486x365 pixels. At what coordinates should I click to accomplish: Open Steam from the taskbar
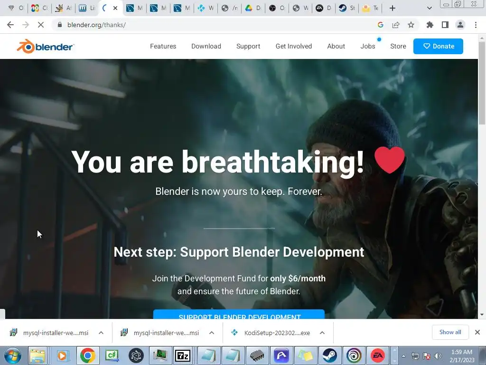330,355
